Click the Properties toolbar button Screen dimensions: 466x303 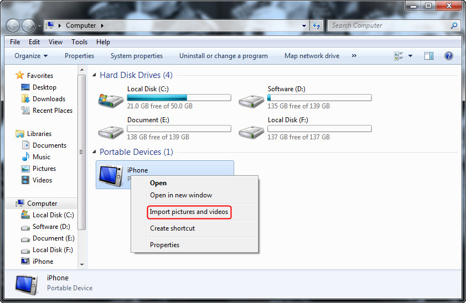(x=79, y=56)
